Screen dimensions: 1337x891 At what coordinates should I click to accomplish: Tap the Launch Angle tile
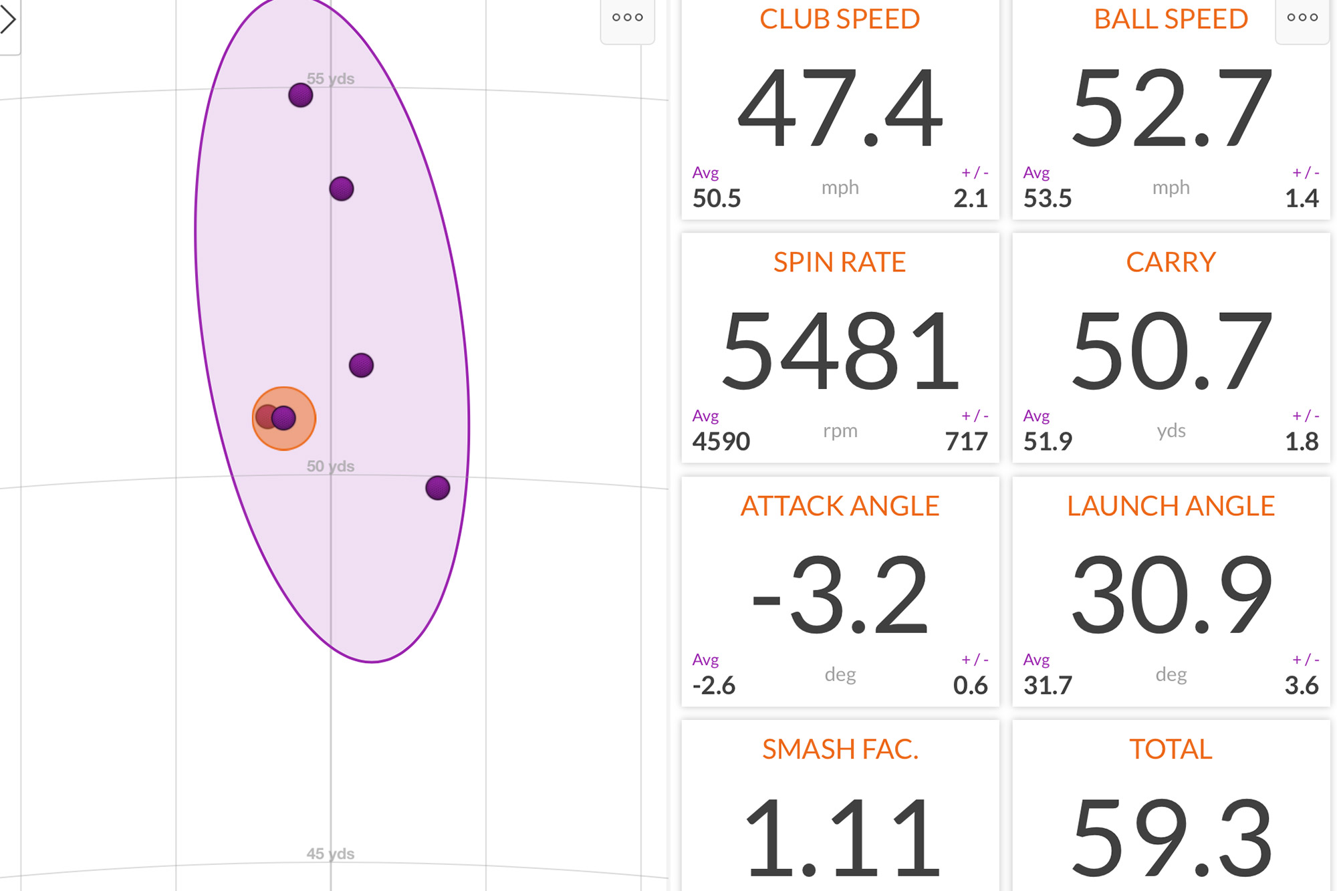pos(1171,592)
